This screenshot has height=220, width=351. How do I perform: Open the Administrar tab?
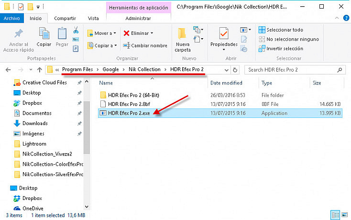(138, 18)
